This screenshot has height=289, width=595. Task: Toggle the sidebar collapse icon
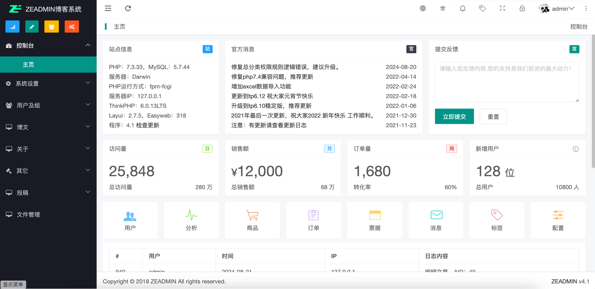108,8
